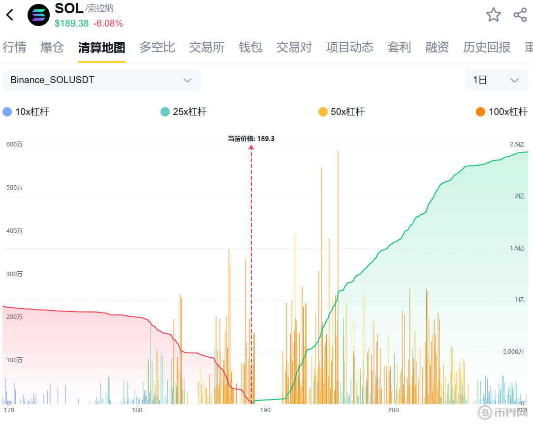Tap the back arrow icon

(x=10, y=15)
